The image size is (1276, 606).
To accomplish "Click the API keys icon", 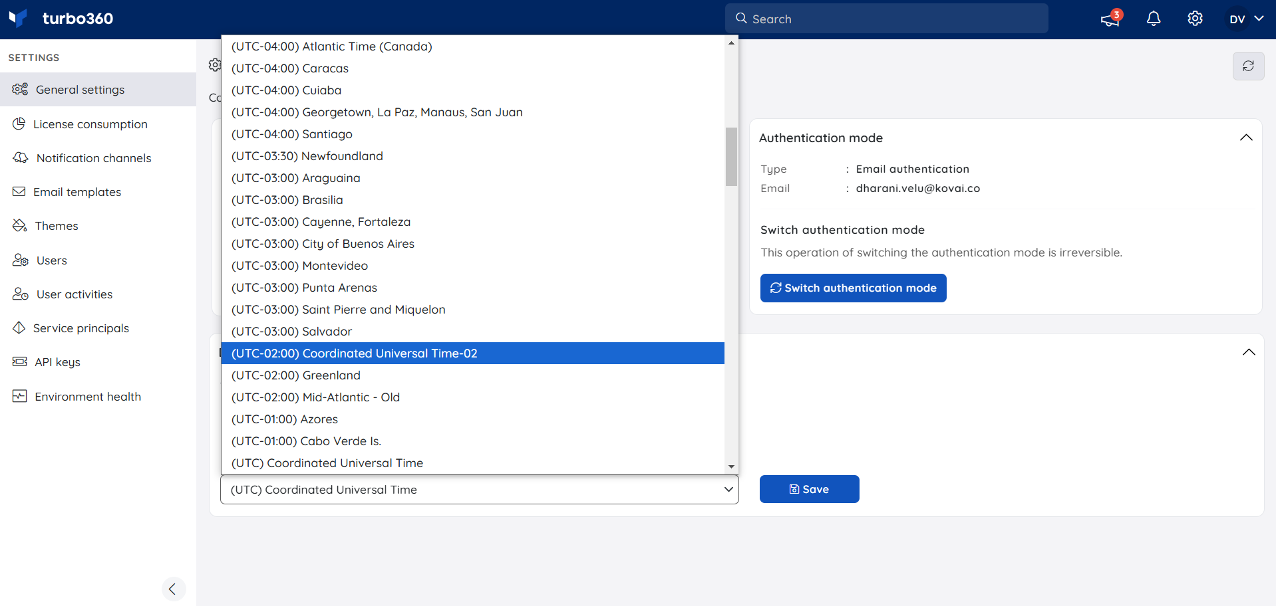I will point(20,361).
